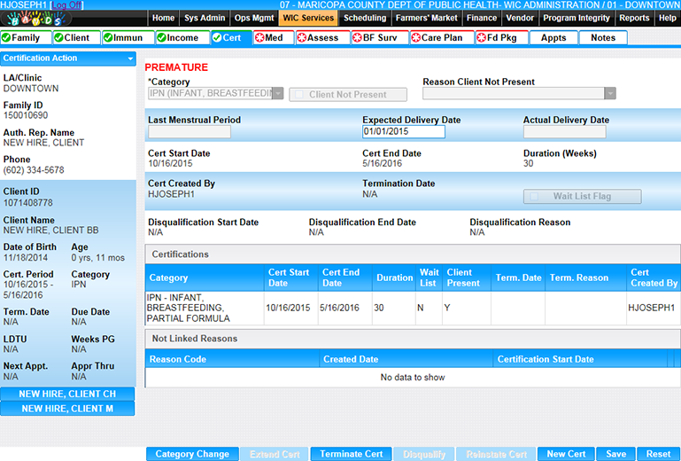Viewport: 681px width, 461px height.
Task: Click the red status icon on Med tab
Action: point(259,38)
